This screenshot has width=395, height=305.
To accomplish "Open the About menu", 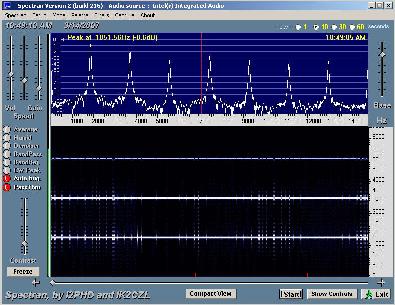I will pos(147,16).
